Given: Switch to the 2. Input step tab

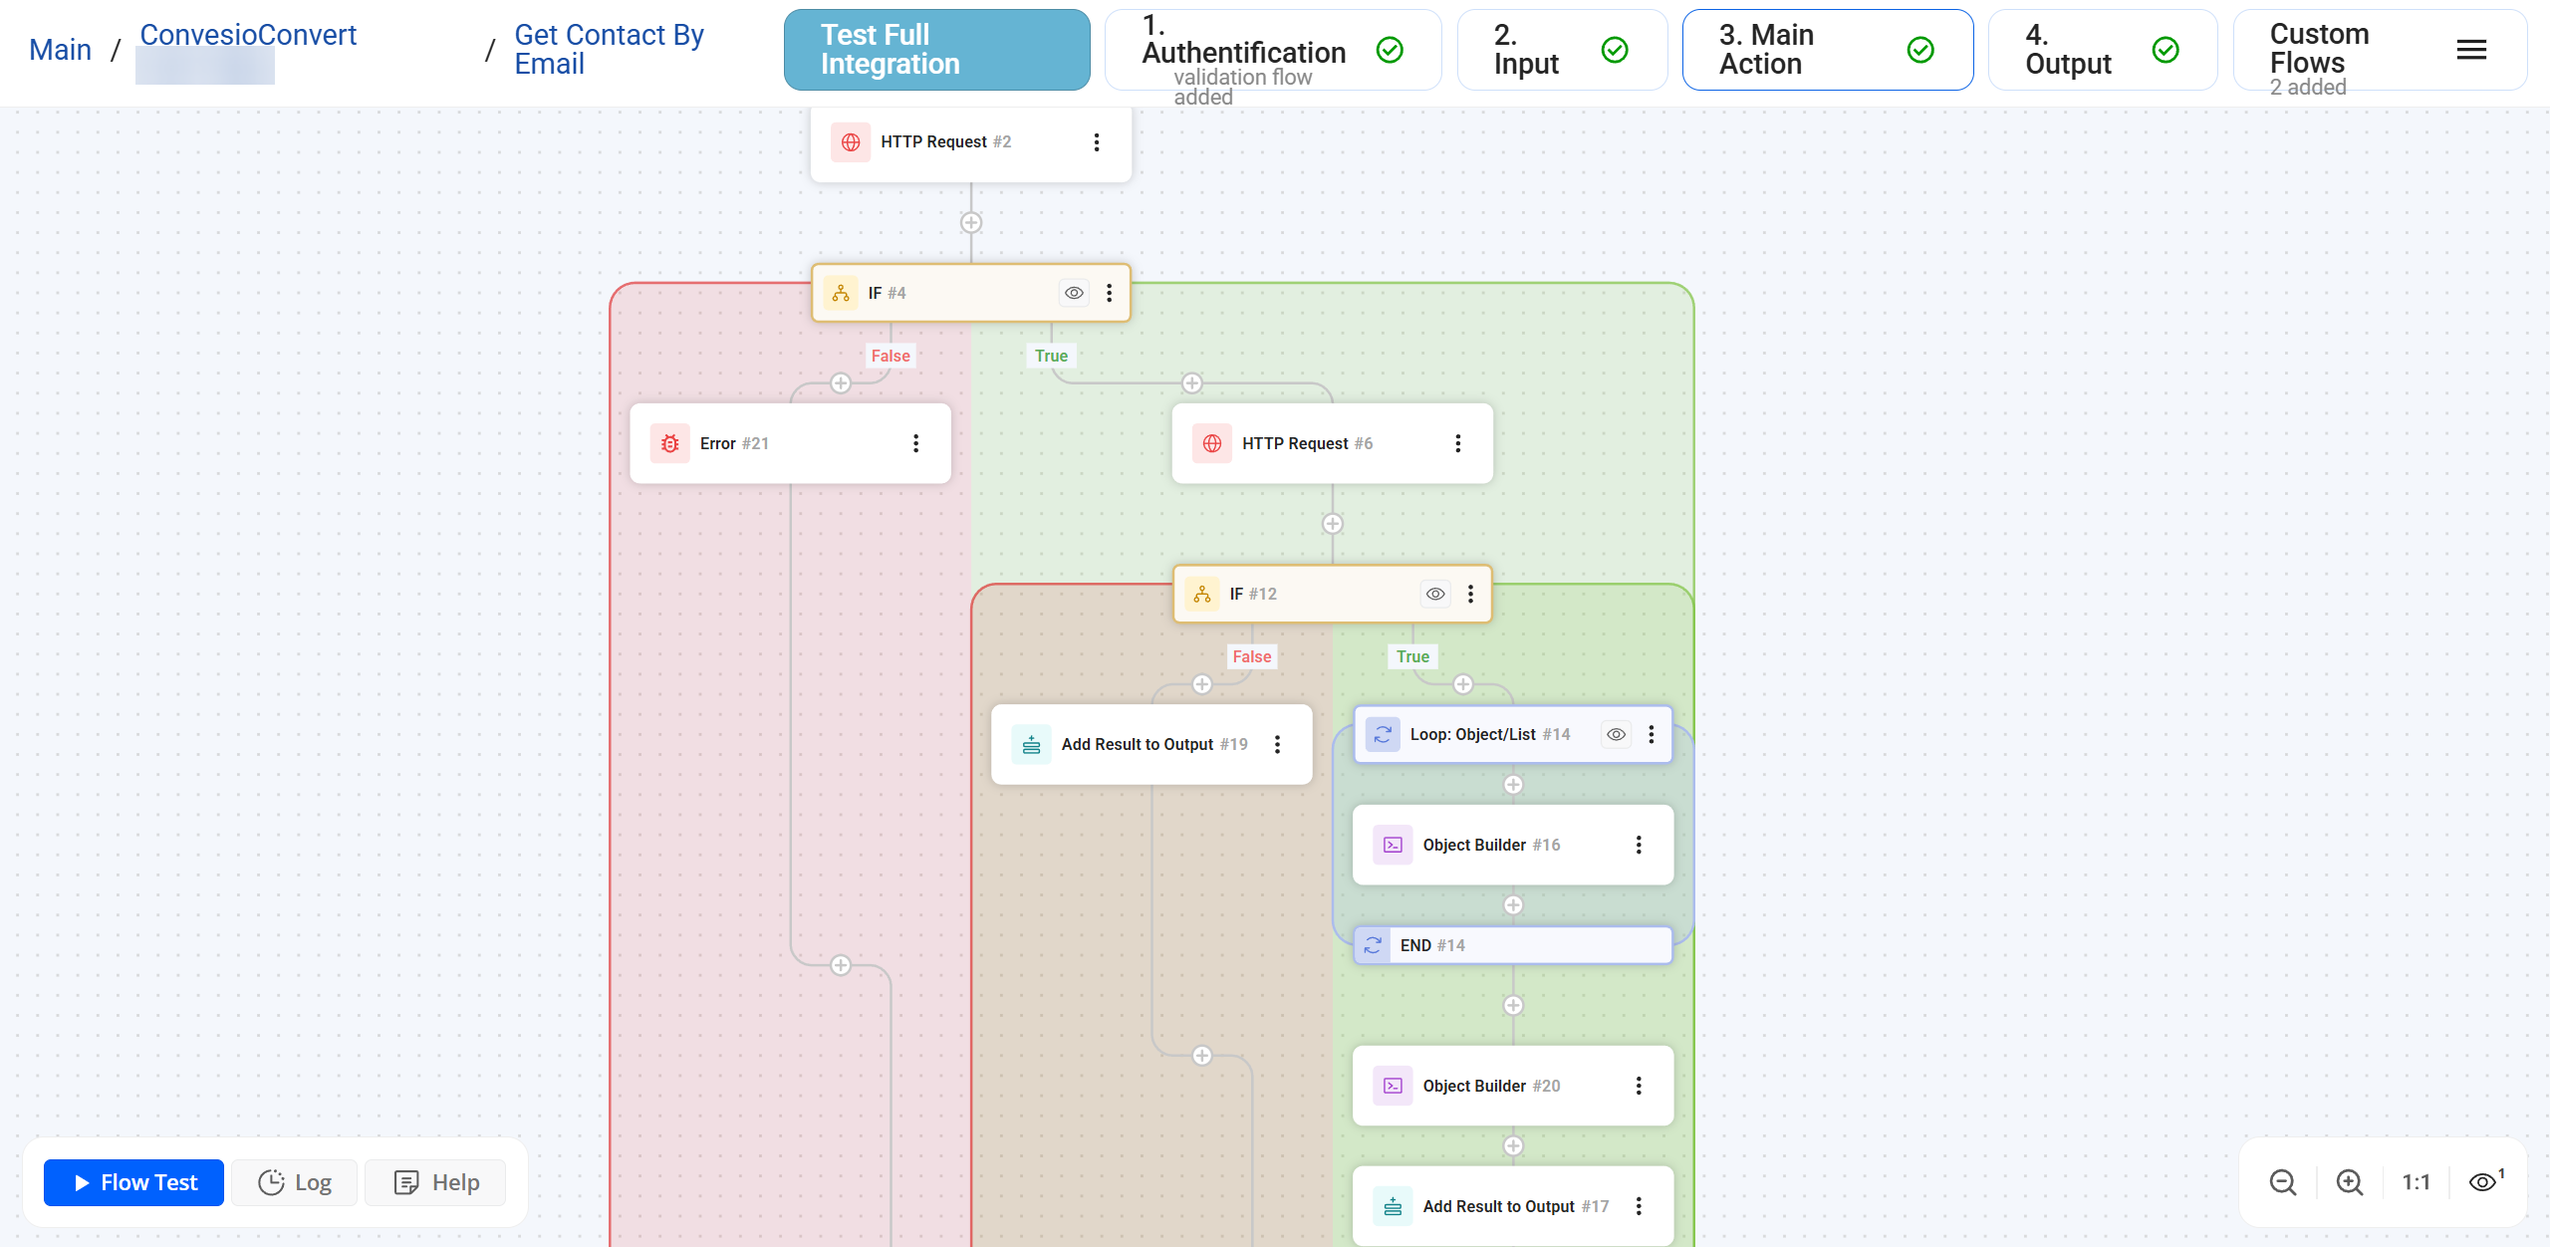Looking at the screenshot, I should pos(1561,50).
